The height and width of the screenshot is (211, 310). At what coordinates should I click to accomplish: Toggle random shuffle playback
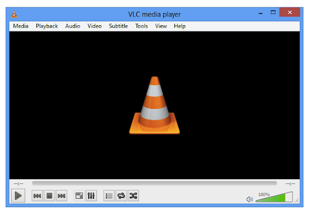(x=133, y=196)
